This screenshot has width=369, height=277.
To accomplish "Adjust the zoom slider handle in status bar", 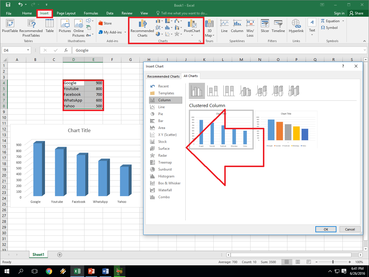I will pos(333,262).
